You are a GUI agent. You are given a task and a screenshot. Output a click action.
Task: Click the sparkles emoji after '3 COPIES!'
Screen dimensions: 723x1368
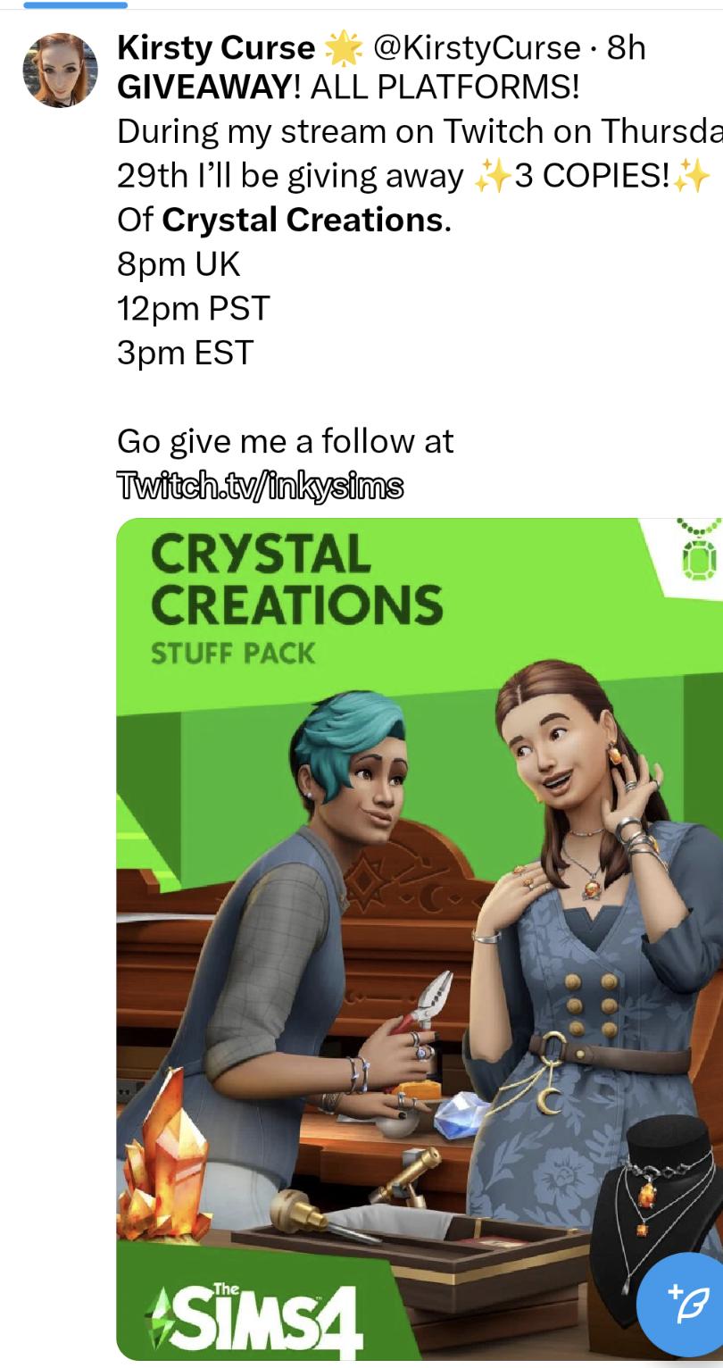point(692,177)
